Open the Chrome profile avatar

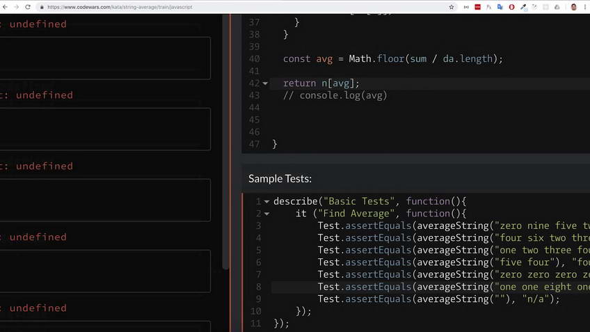[x=573, y=7]
